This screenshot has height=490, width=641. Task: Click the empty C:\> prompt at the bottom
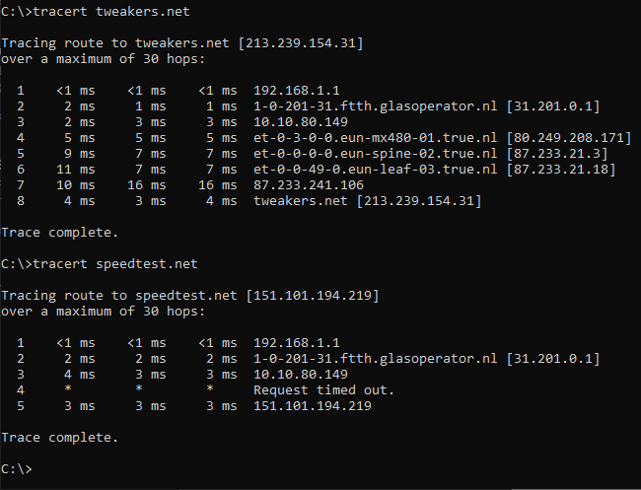click(x=17, y=469)
